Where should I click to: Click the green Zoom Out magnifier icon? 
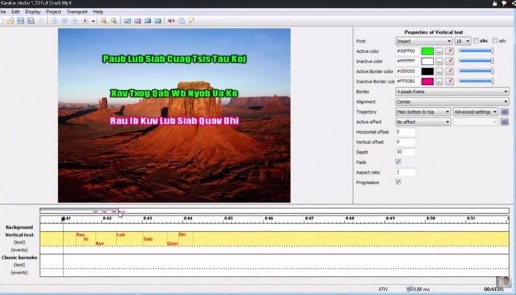pos(114,21)
